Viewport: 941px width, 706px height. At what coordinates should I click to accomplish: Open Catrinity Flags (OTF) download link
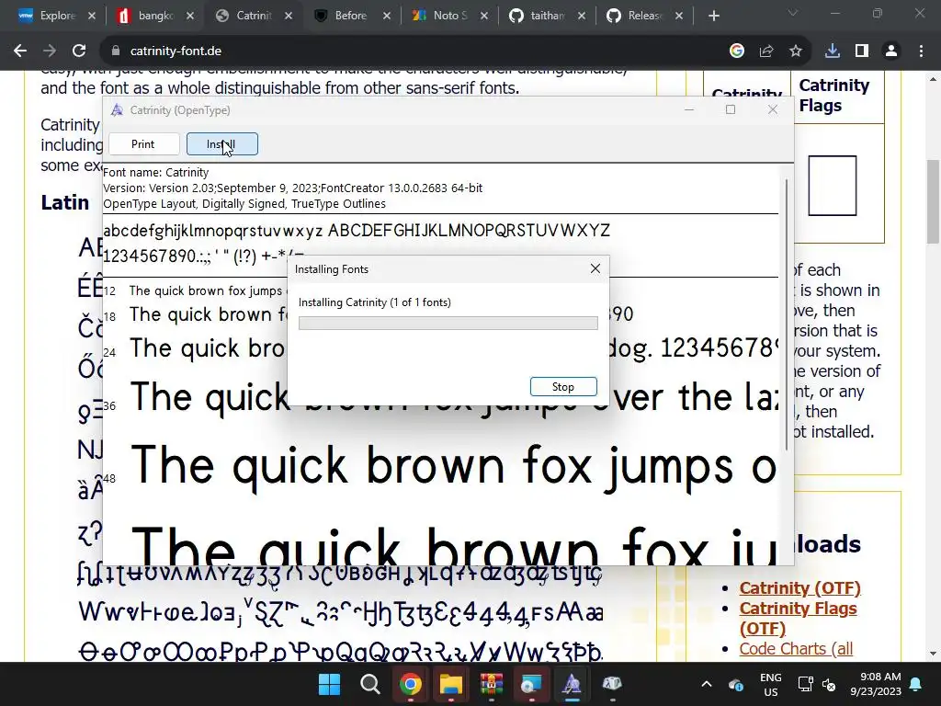(x=799, y=618)
